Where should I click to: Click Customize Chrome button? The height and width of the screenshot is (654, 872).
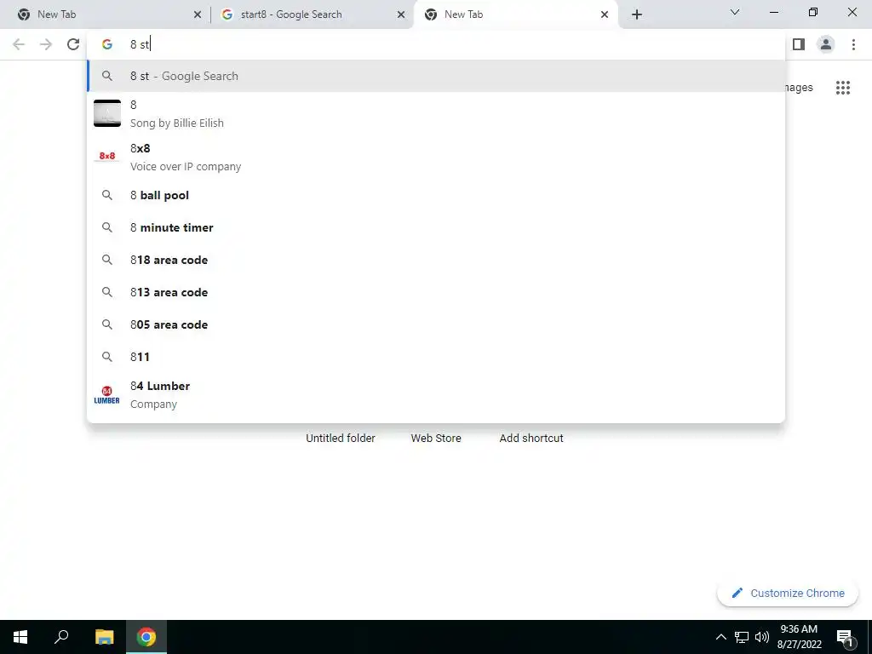(x=788, y=593)
